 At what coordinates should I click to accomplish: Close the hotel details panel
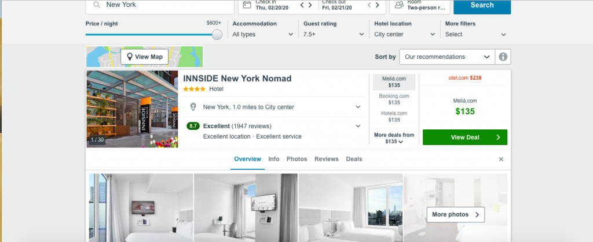(501, 159)
